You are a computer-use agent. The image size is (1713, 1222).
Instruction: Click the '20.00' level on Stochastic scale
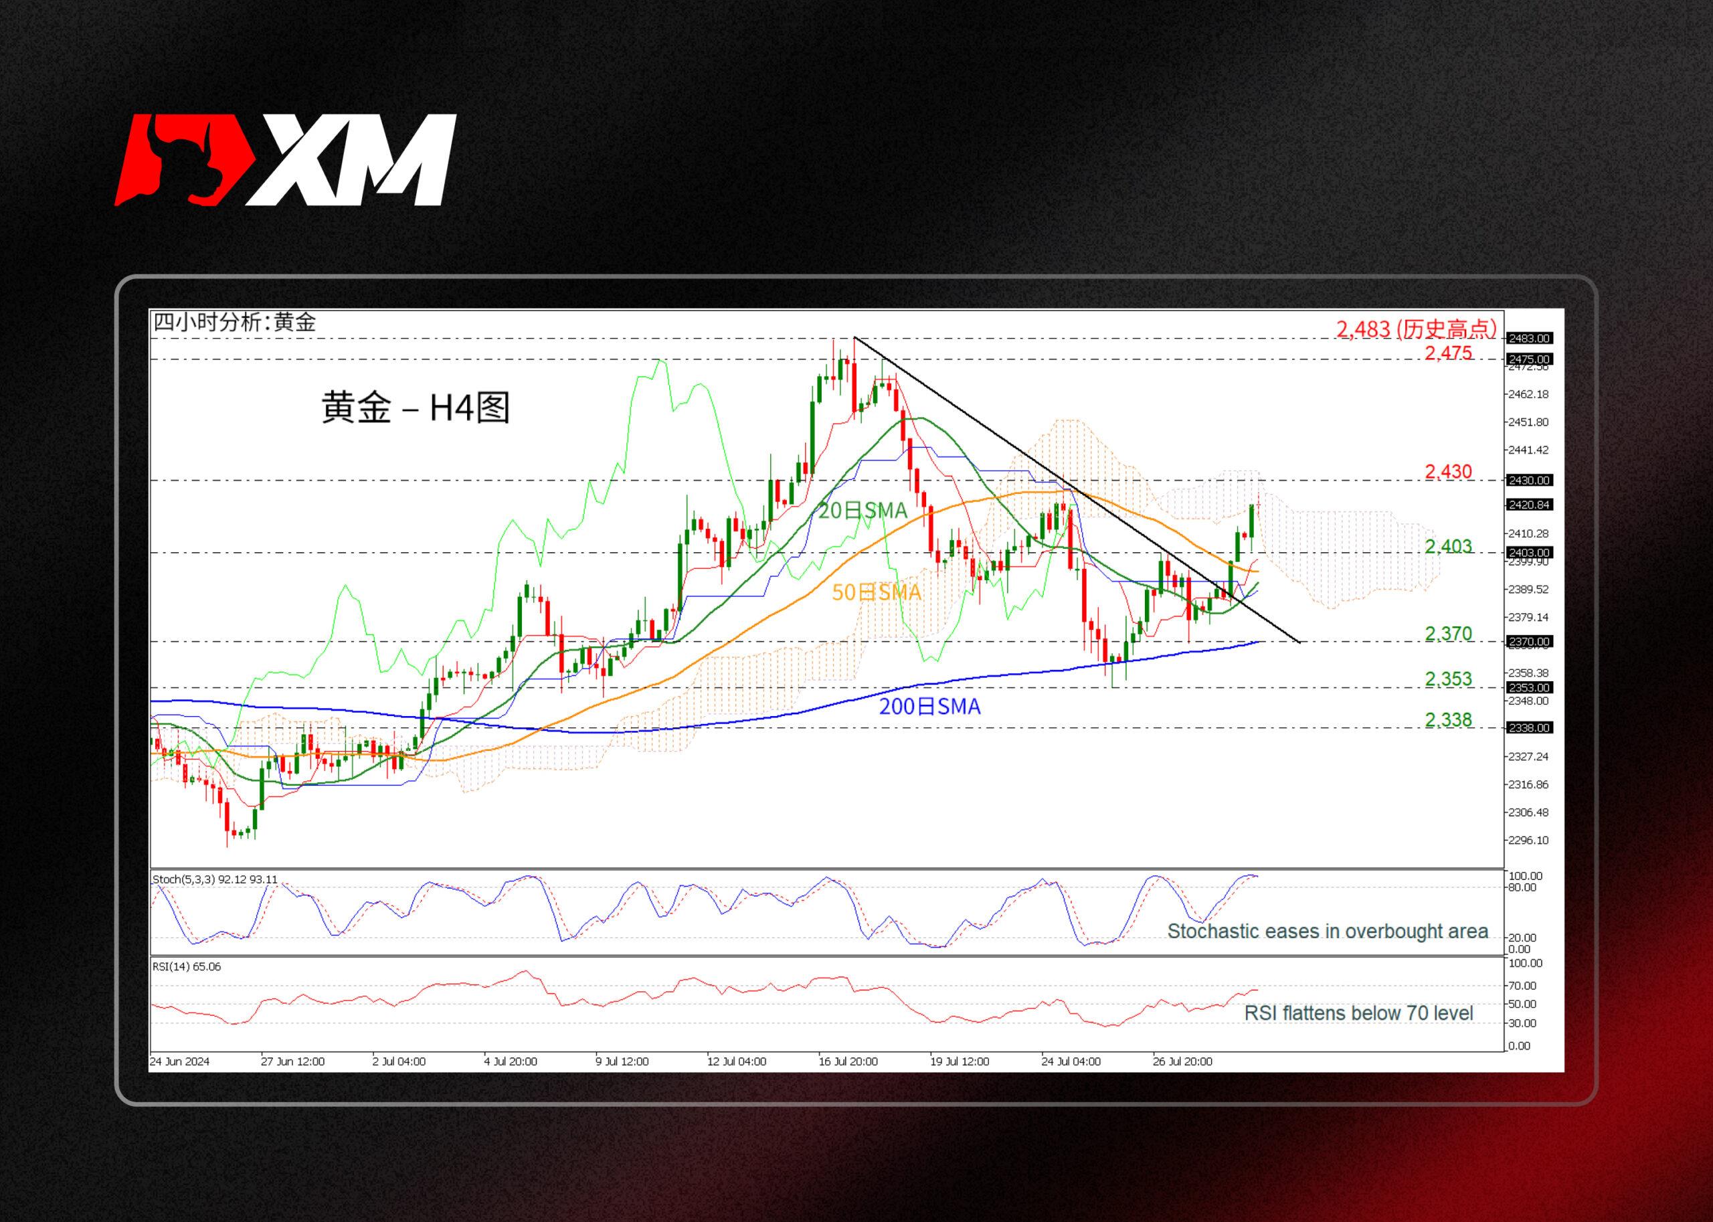[x=1524, y=938]
